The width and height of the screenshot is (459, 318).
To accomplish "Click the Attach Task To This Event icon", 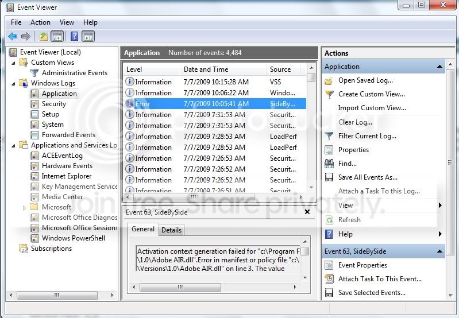I will click(x=329, y=279).
